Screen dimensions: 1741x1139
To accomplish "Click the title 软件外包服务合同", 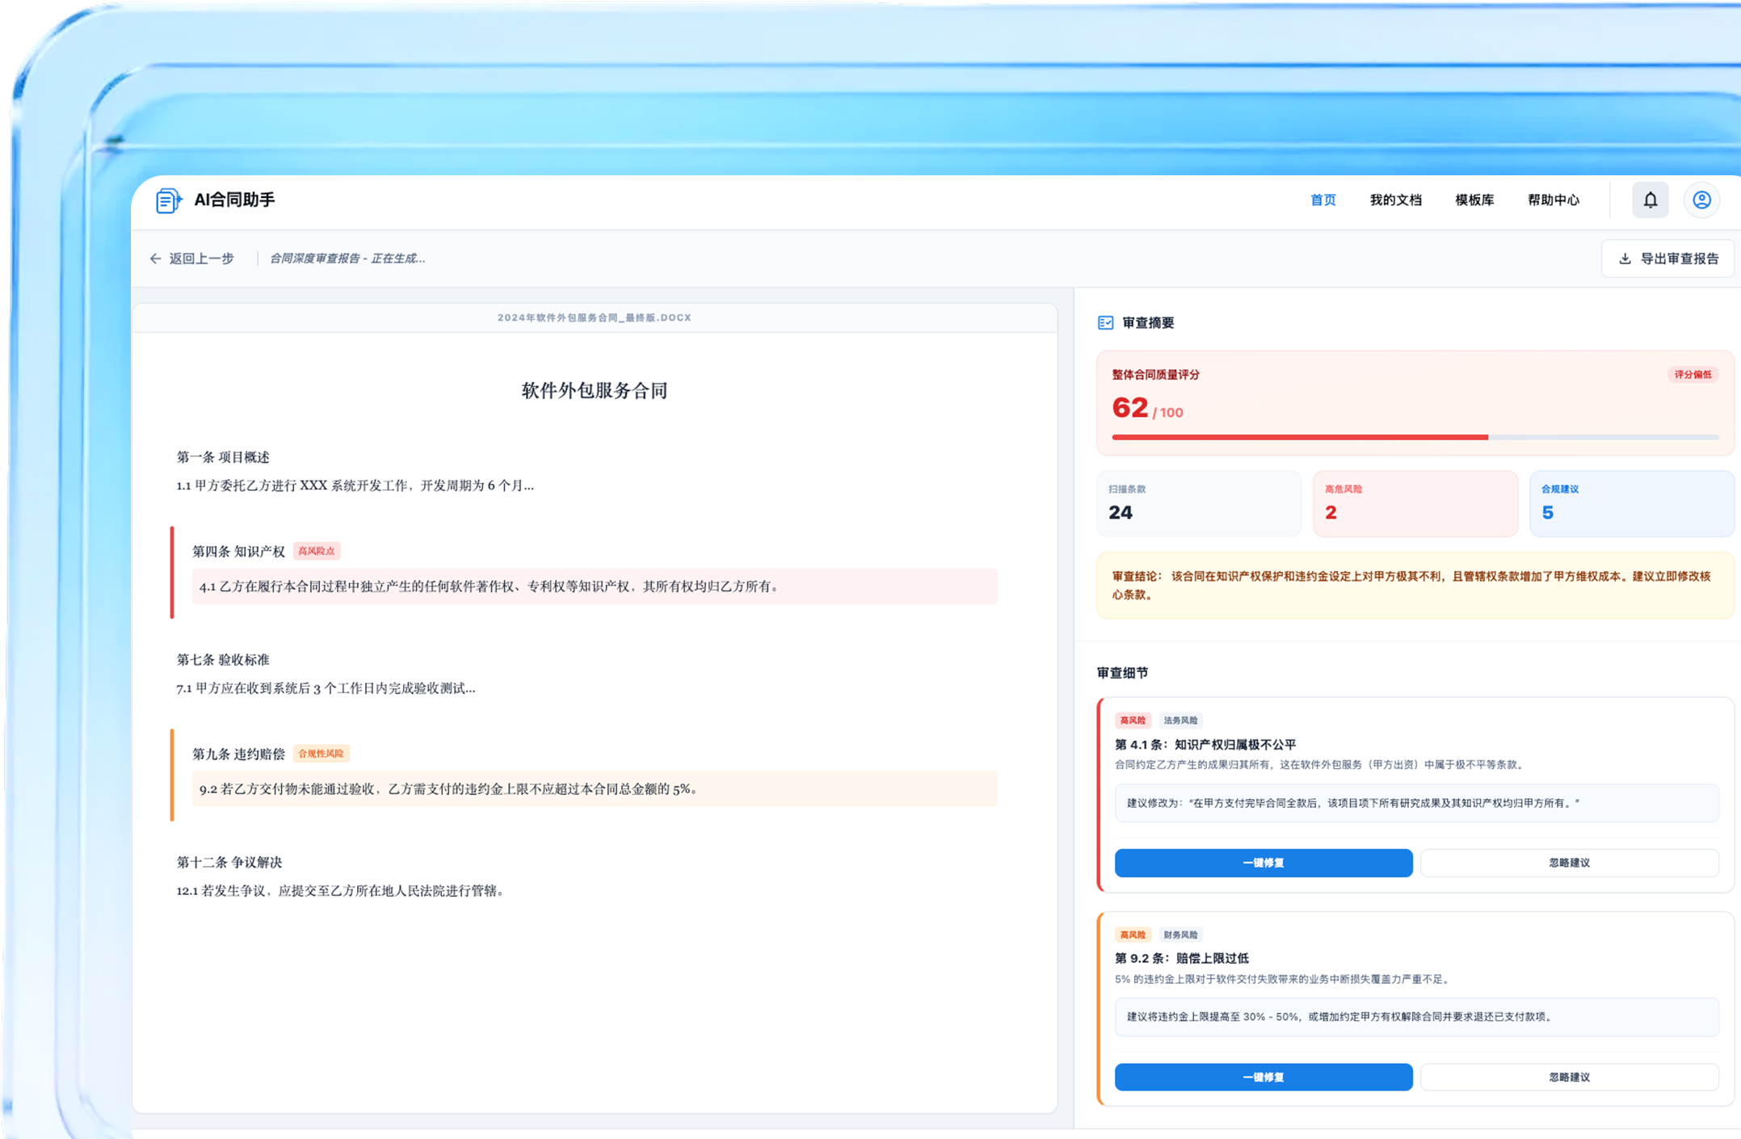I will pos(595,391).
